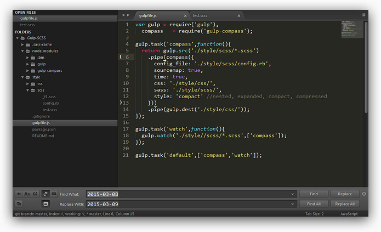Toggle whole word search option
Viewport: 381px width, 232px height.
(x=35, y=194)
